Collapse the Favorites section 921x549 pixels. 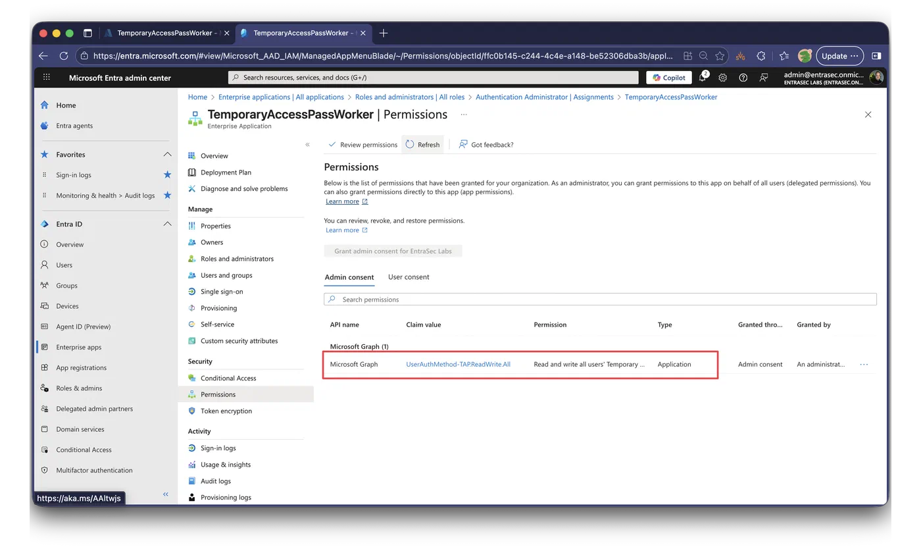click(167, 155)
